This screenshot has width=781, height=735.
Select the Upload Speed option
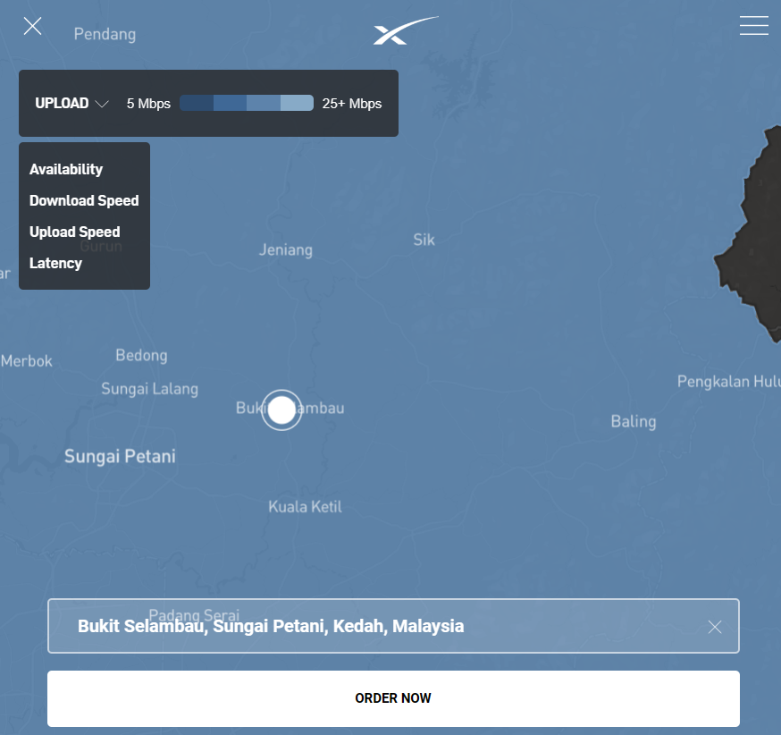pos(74,232)
